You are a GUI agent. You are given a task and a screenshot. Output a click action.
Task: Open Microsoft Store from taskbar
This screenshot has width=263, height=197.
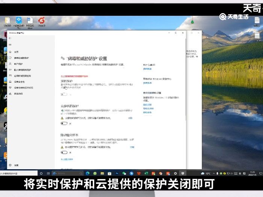pos(110,173)
